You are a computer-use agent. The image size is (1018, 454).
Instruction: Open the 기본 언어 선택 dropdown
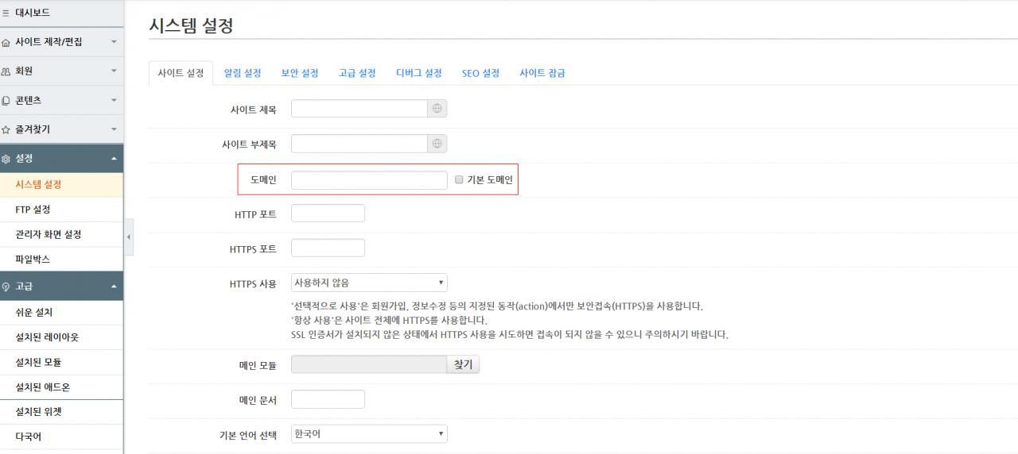tap(369, 434)
